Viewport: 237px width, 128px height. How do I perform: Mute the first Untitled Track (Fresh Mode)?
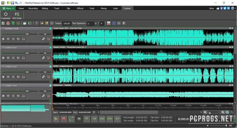tap(8, 39)
